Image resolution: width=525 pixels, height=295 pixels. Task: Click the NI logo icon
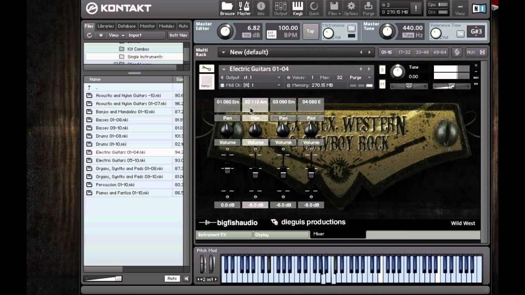pos(479,8)
